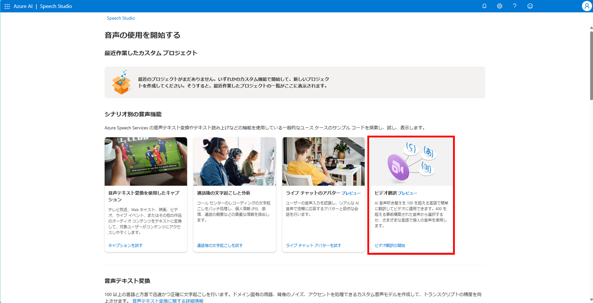
Task: Open the call center card thumbnail
Action: (235, 161)
